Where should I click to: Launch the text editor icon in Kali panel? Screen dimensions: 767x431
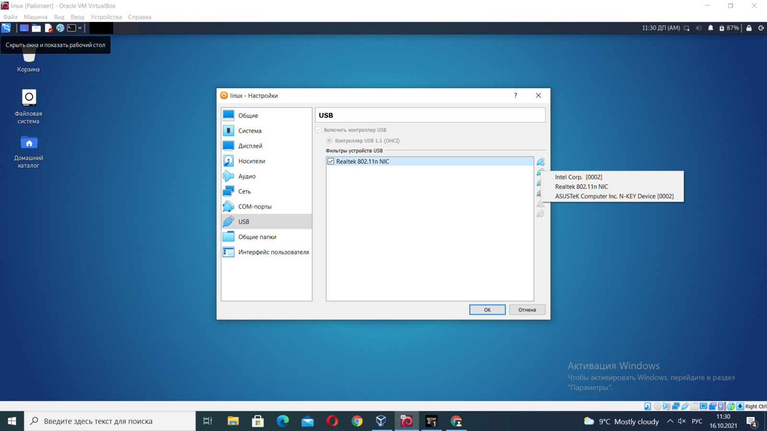(x=48, y=28)
